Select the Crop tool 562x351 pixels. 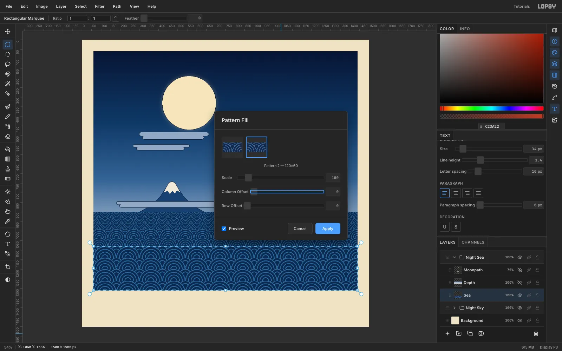pos(8,267)
